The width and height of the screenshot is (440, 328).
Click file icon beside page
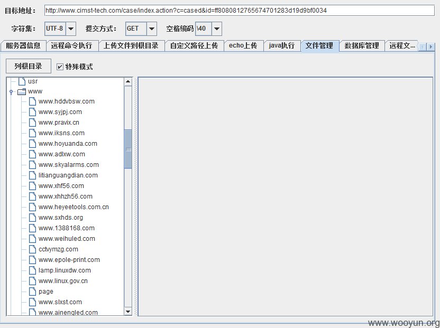(x=33, y=292)
